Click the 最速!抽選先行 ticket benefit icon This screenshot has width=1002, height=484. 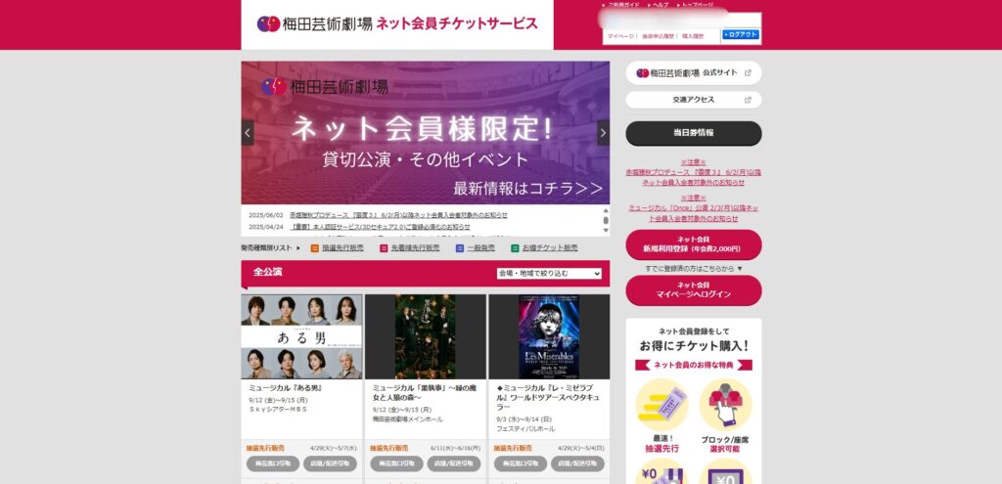[661, 404]
